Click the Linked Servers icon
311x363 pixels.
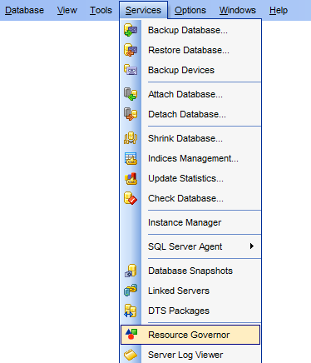(131, 291)
